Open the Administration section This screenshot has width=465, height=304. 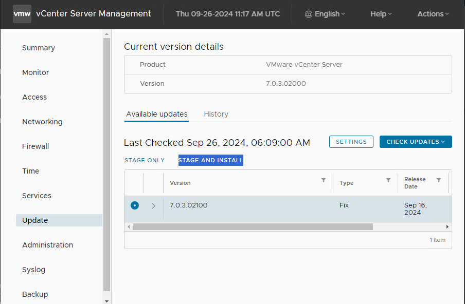pos(47,245)
